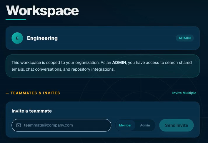208x143 pixels.
Task: Click the ADMIN role badge on Engineering card
Action: pyautogui.click(x=185, y=38)
